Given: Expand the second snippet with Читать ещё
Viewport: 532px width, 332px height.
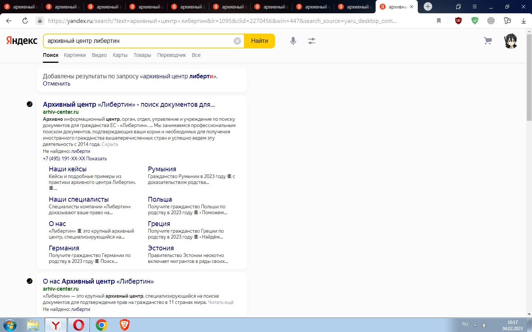Looking at the screenshot, I should tap(221, 302).
